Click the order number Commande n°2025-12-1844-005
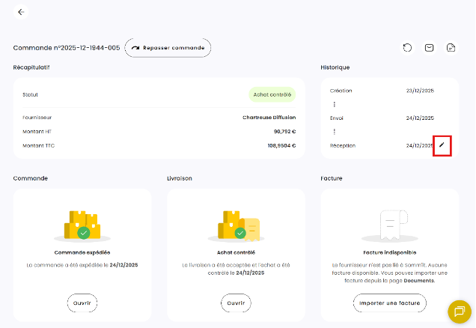 (x=67, y=48)
